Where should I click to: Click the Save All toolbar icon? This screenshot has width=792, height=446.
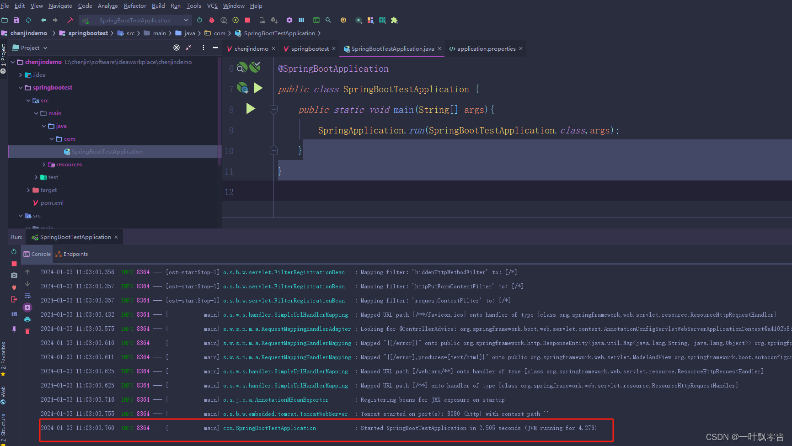coord(16,20)
